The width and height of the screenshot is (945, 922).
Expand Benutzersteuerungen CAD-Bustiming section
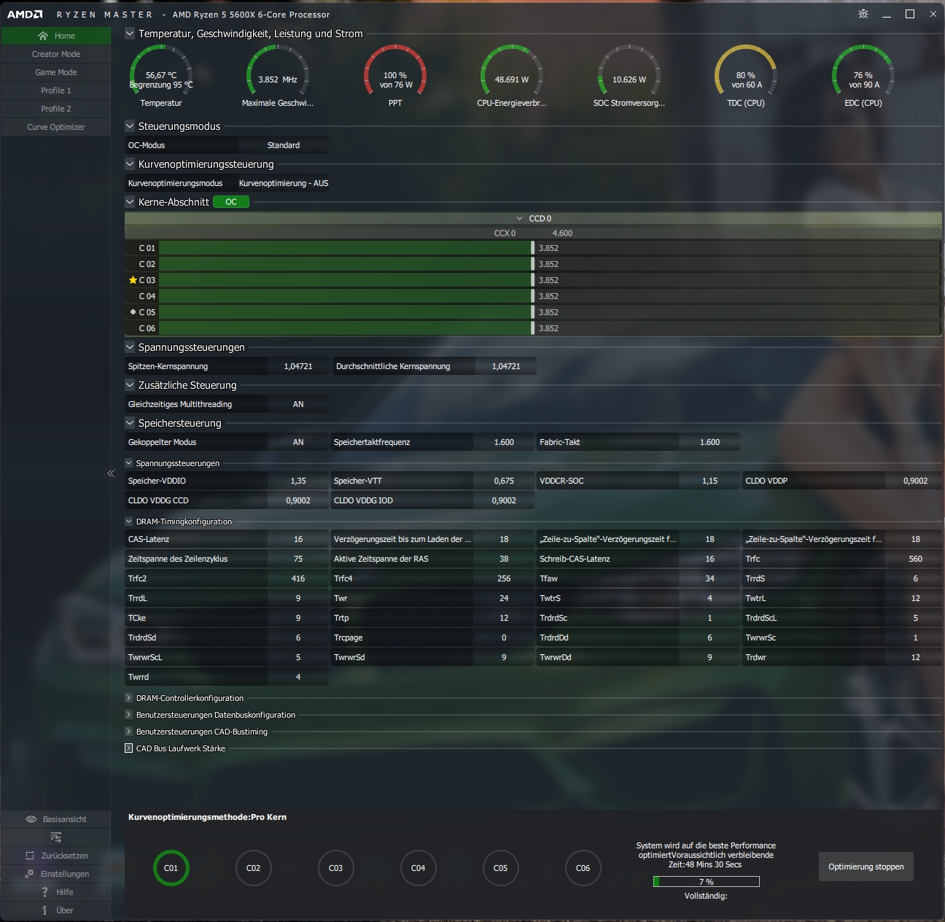[x=129, y=732]
